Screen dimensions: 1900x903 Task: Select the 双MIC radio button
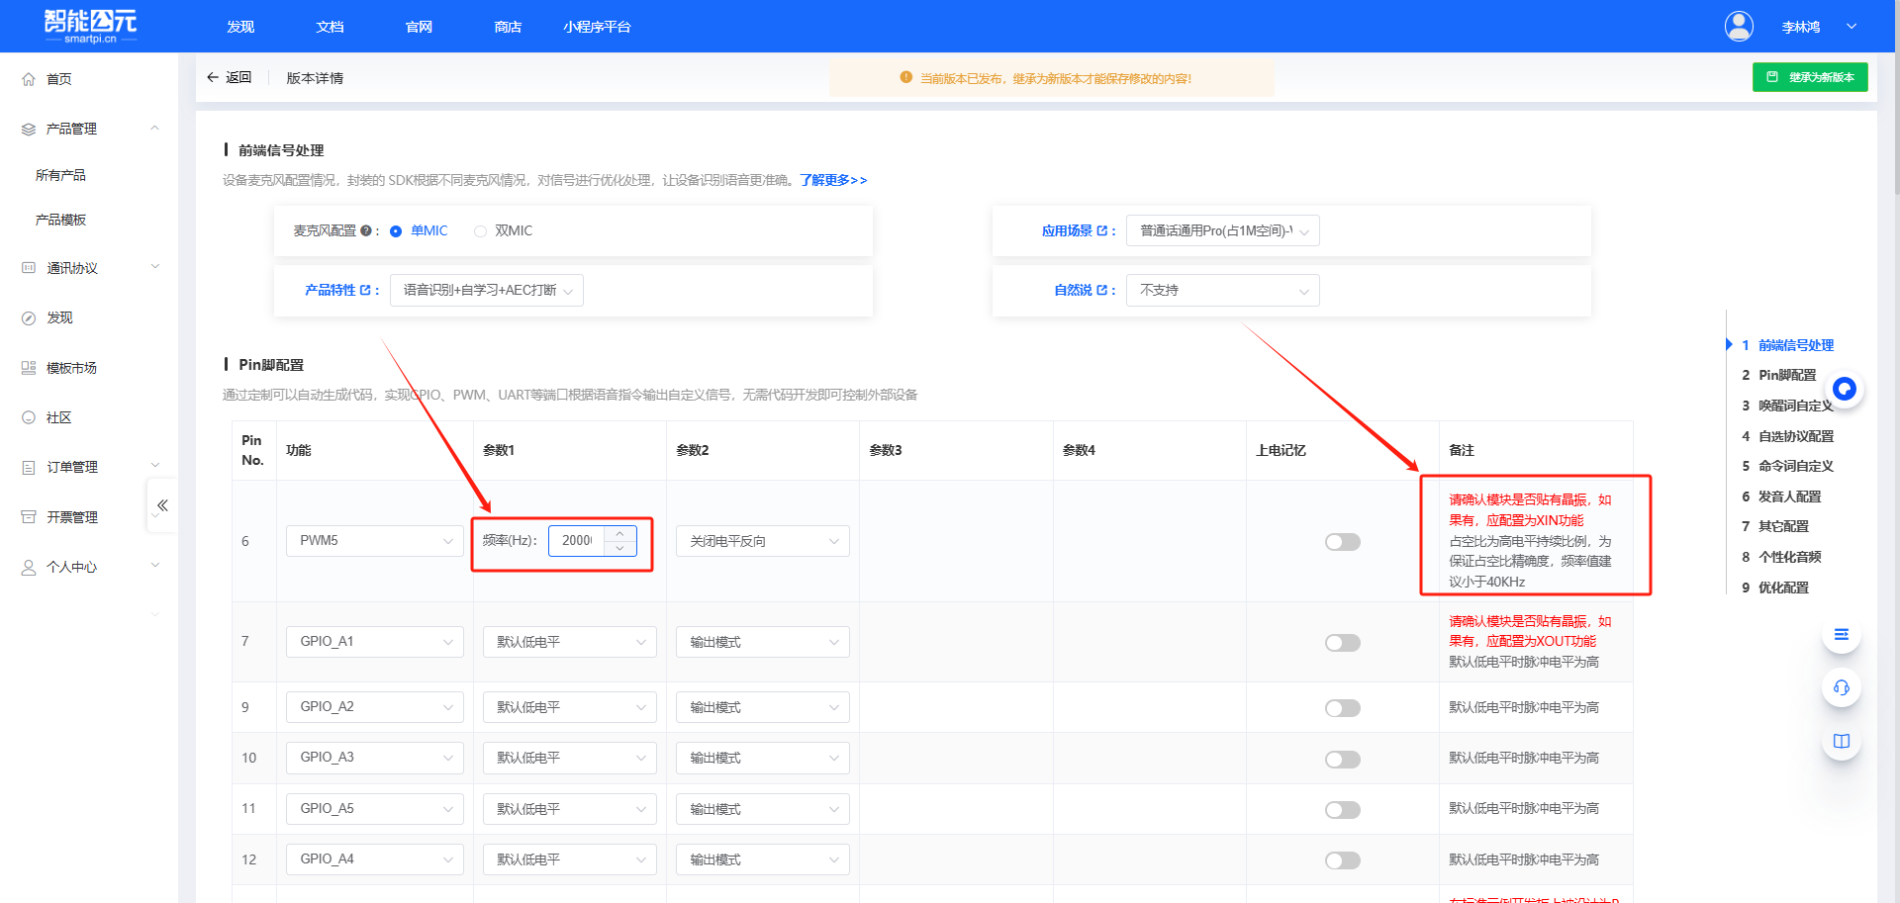[x=480, y=230]
